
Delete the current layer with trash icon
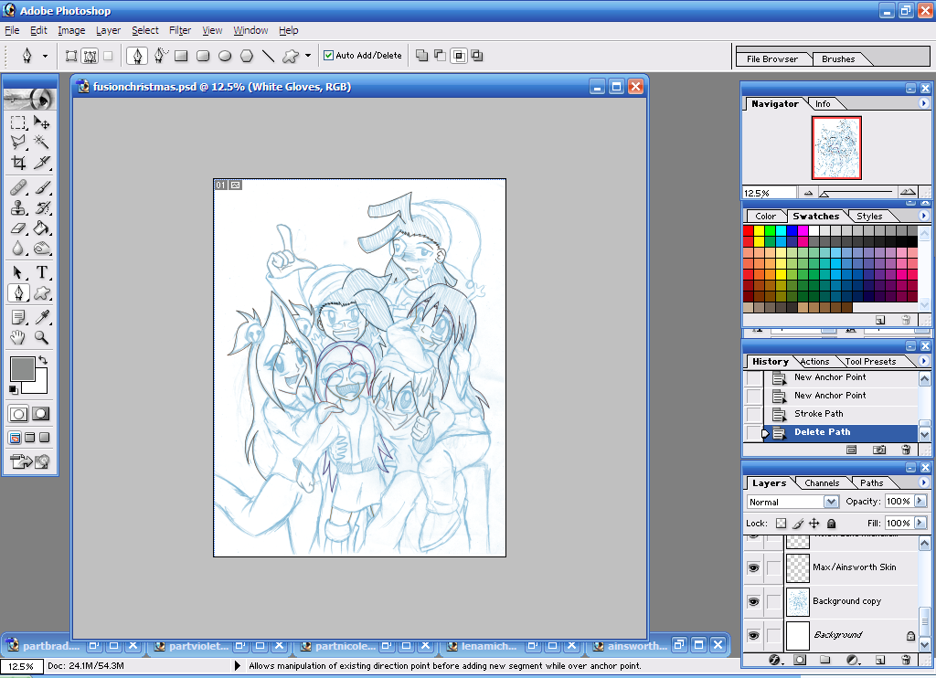906,660
